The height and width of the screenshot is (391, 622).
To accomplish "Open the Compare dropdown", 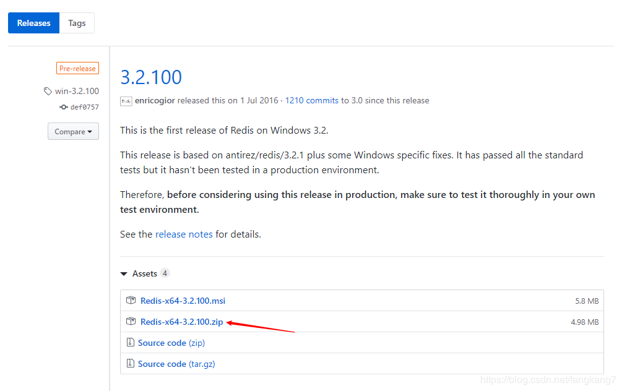I will [74, 131].
